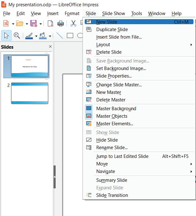This screenshot has height=216, width=196.
Task: Expand the Layout submenu
Action: [x=191, y=45]
